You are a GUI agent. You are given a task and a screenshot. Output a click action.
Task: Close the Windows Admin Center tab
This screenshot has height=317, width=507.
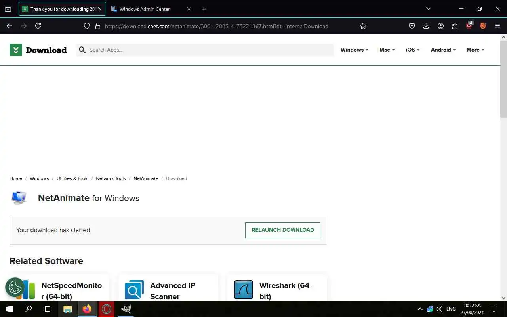(189, 9)
